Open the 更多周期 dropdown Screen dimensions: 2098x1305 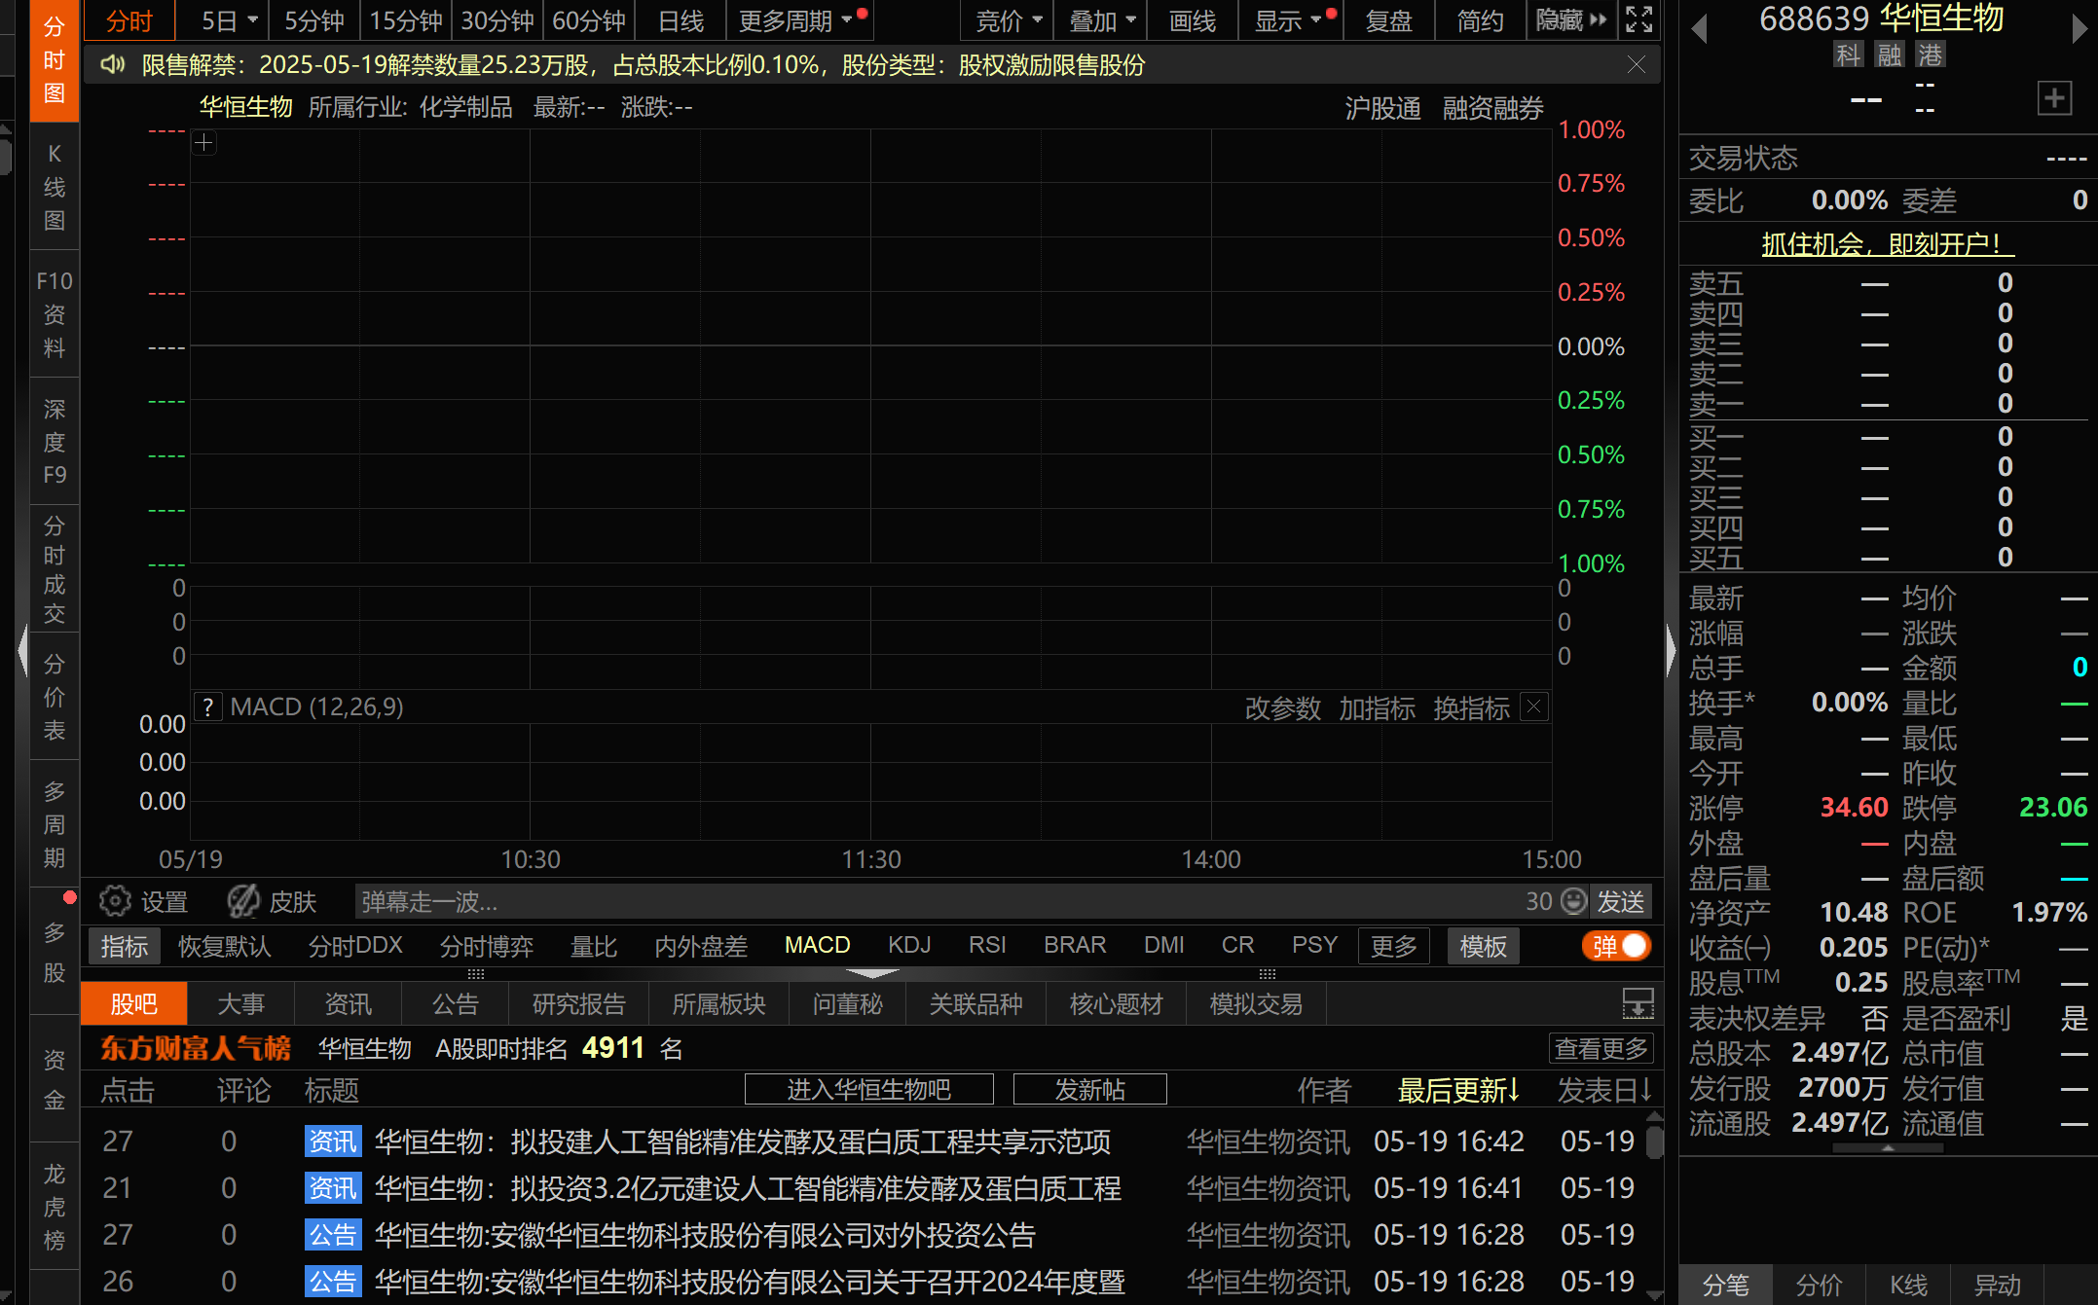tap(798, 20)
